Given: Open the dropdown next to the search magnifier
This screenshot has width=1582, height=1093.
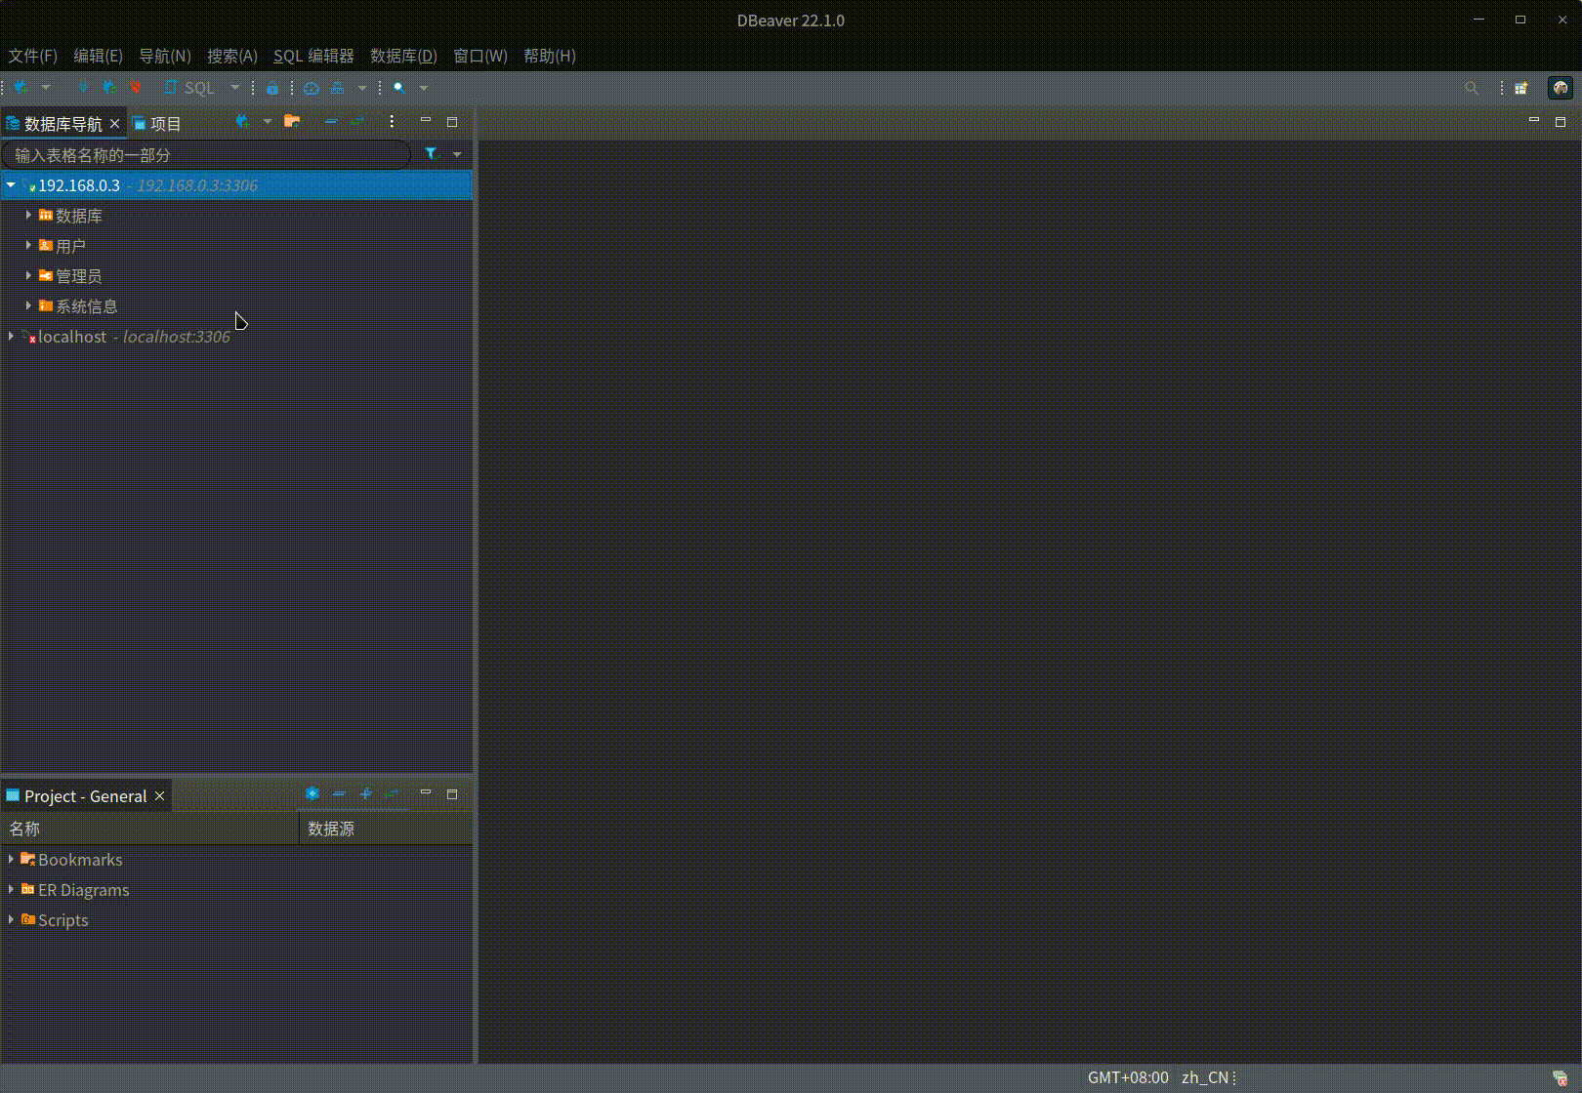Looking at the screenshot, I should coord(424,88).
